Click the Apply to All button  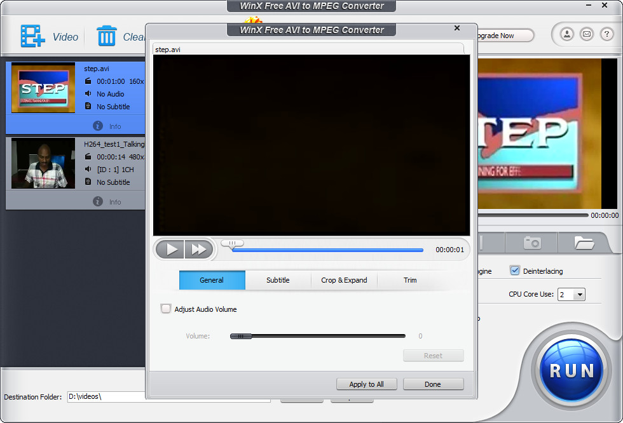[x=366, y=384]
